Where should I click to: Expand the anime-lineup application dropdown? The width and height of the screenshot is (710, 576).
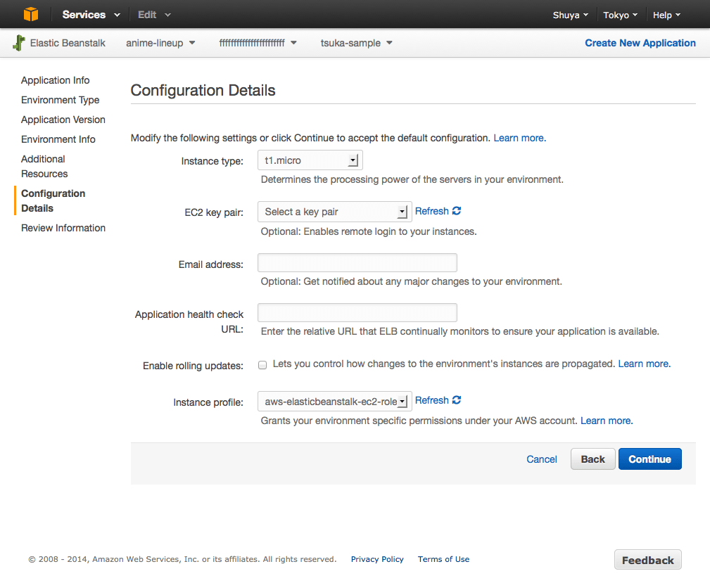pos(160,43)
